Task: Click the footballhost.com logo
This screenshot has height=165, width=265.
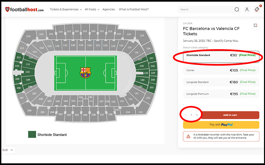Action: (24, 10)
